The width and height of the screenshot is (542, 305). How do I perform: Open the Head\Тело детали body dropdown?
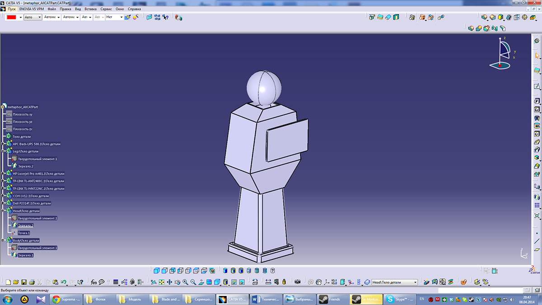point(415,282)
